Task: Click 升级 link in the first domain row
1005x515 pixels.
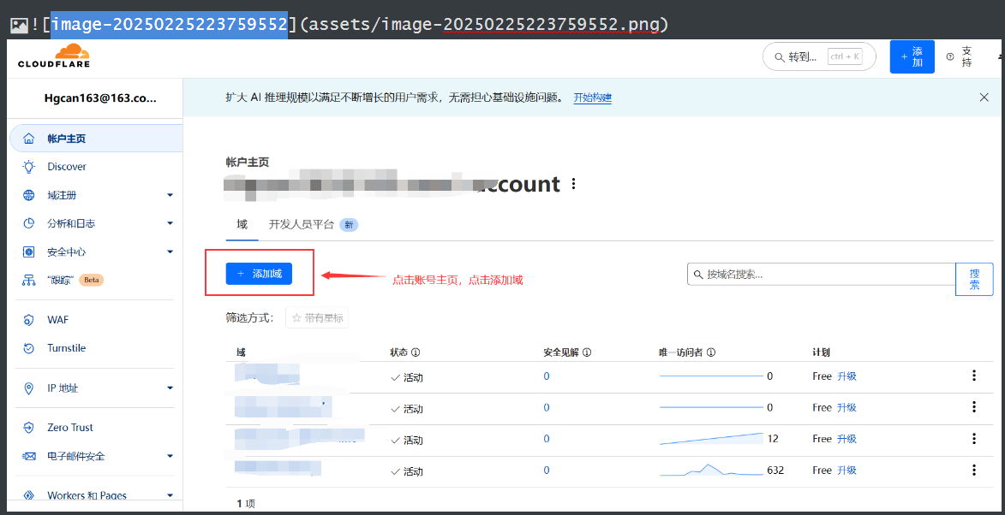Action: tap(846, 376)
